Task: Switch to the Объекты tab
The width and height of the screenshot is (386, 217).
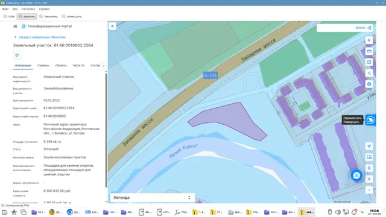Action: click(61, 66)
